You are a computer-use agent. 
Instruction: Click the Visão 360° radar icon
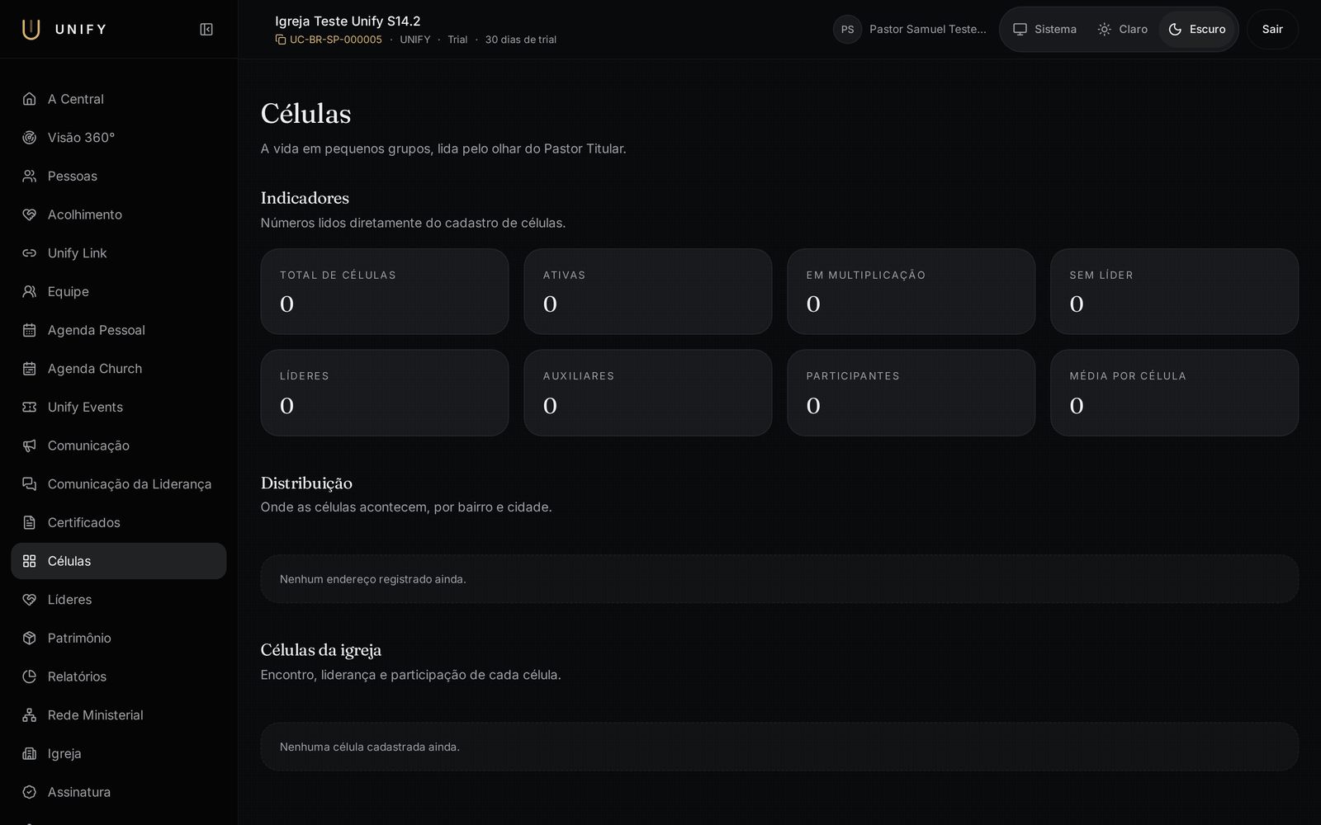click(x=30, y=138)
